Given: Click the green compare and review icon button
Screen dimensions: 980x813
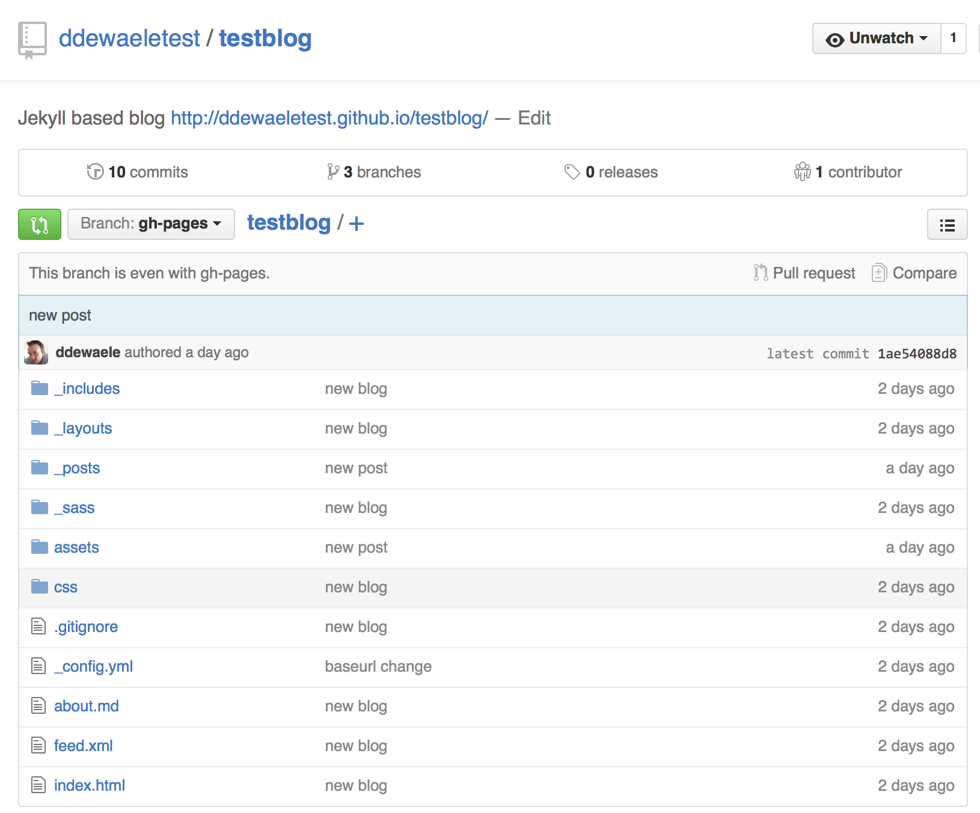Looking at the screenshot, I should (x=40, y=224).
